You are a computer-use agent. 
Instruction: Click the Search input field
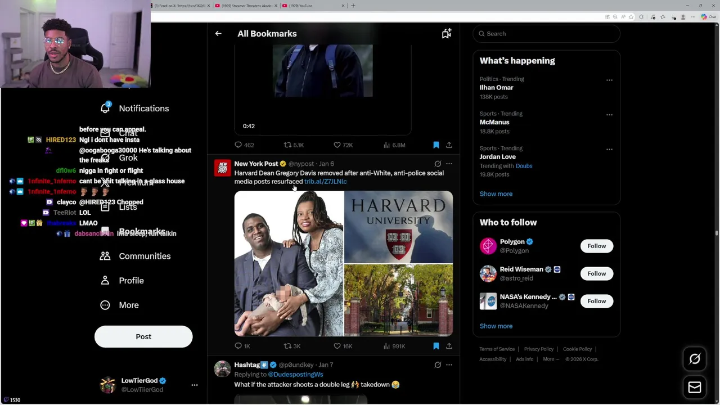click(546, 34)
